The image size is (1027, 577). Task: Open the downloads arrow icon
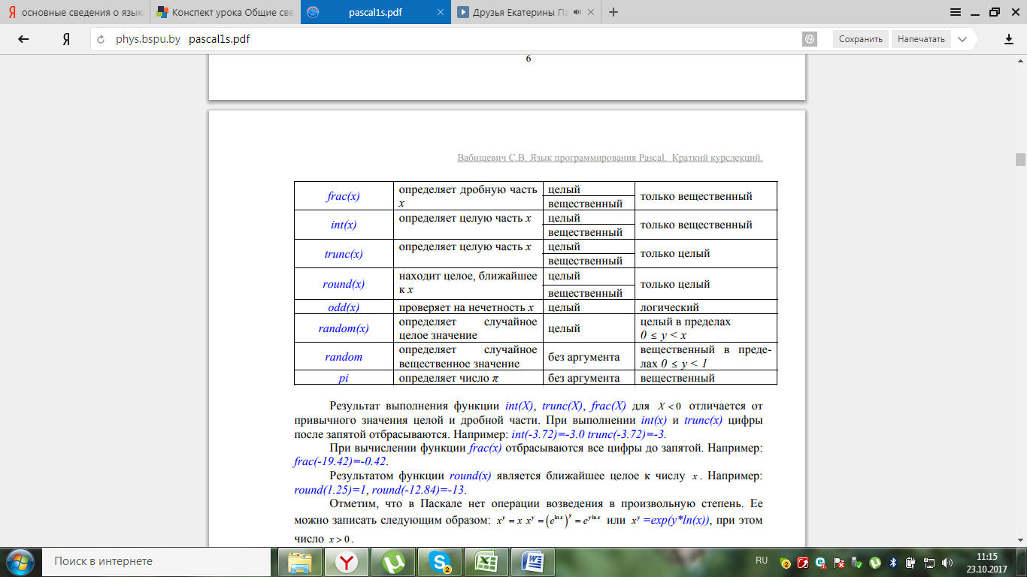pos(1009,39)
